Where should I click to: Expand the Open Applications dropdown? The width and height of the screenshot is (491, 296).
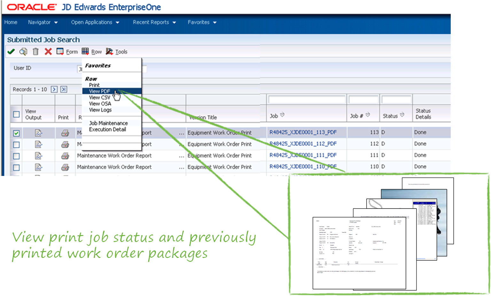[95, 22]
